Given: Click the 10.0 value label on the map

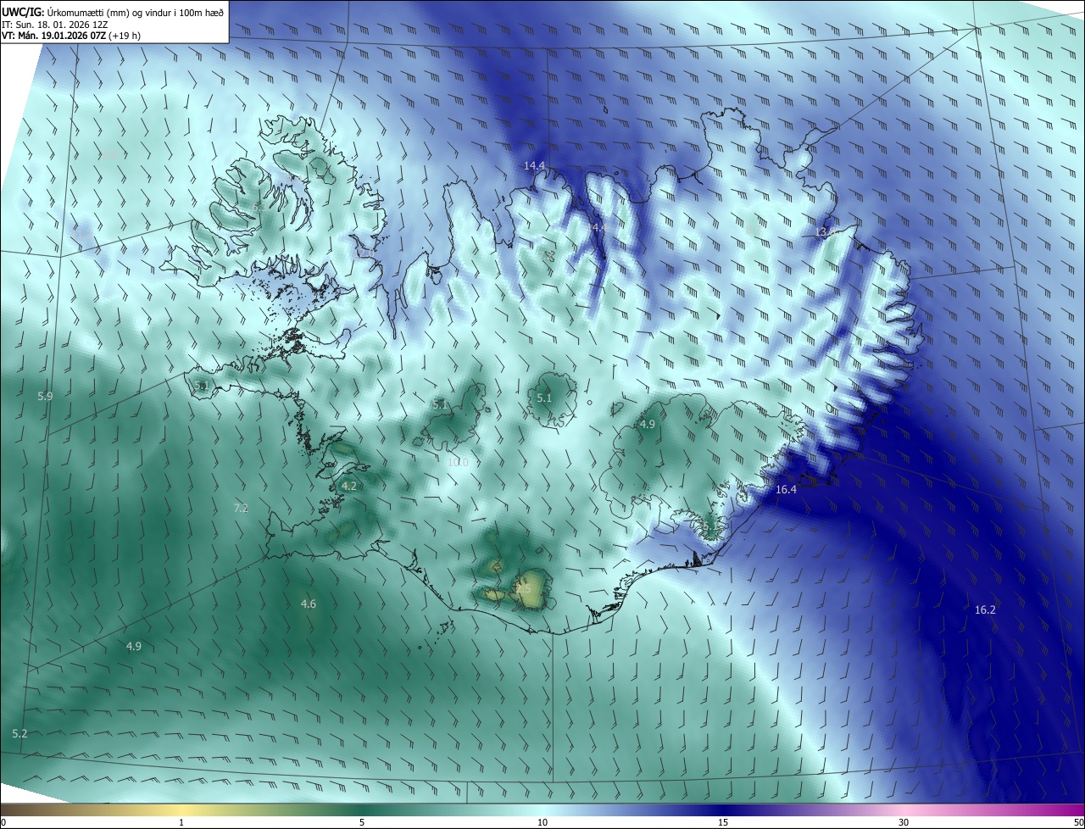Looking at the screenshot, I should pos(458,462).
